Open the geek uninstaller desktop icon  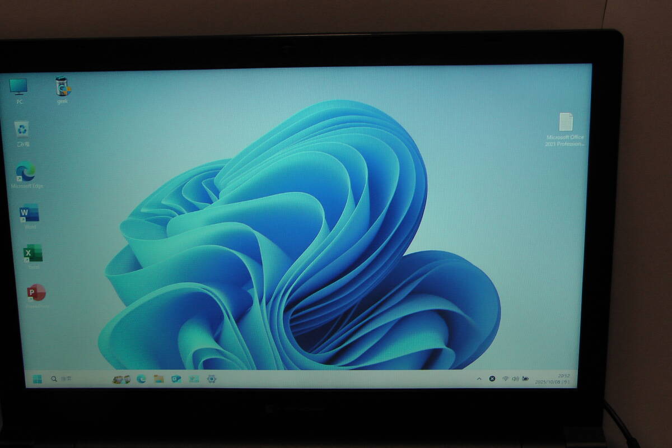pyautogui.click(x=63, y=90)
